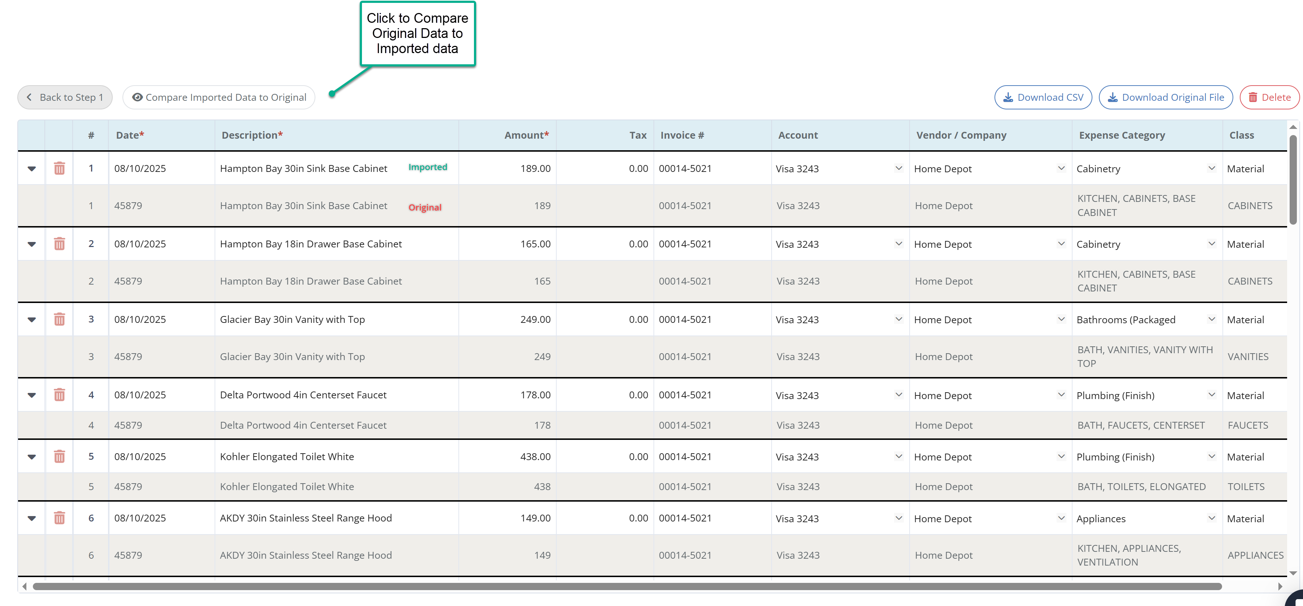
Task: Click trash icon for Delta Portwood Faucet row
Action: coord(59,395)
